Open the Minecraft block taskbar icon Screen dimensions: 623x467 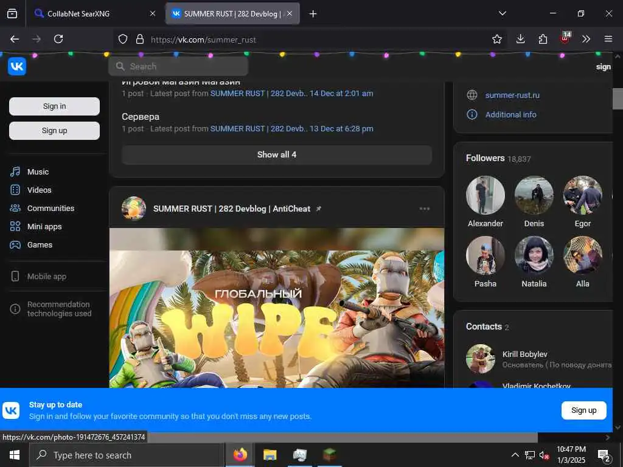point(329,455)
